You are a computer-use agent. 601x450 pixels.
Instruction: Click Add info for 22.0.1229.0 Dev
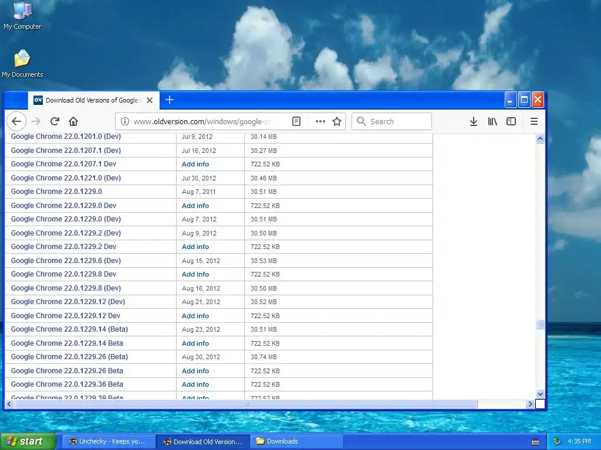tap(195, 206)
